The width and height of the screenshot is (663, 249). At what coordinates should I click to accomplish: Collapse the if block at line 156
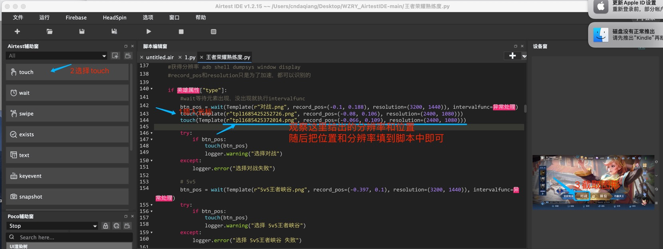coord(151,211)
